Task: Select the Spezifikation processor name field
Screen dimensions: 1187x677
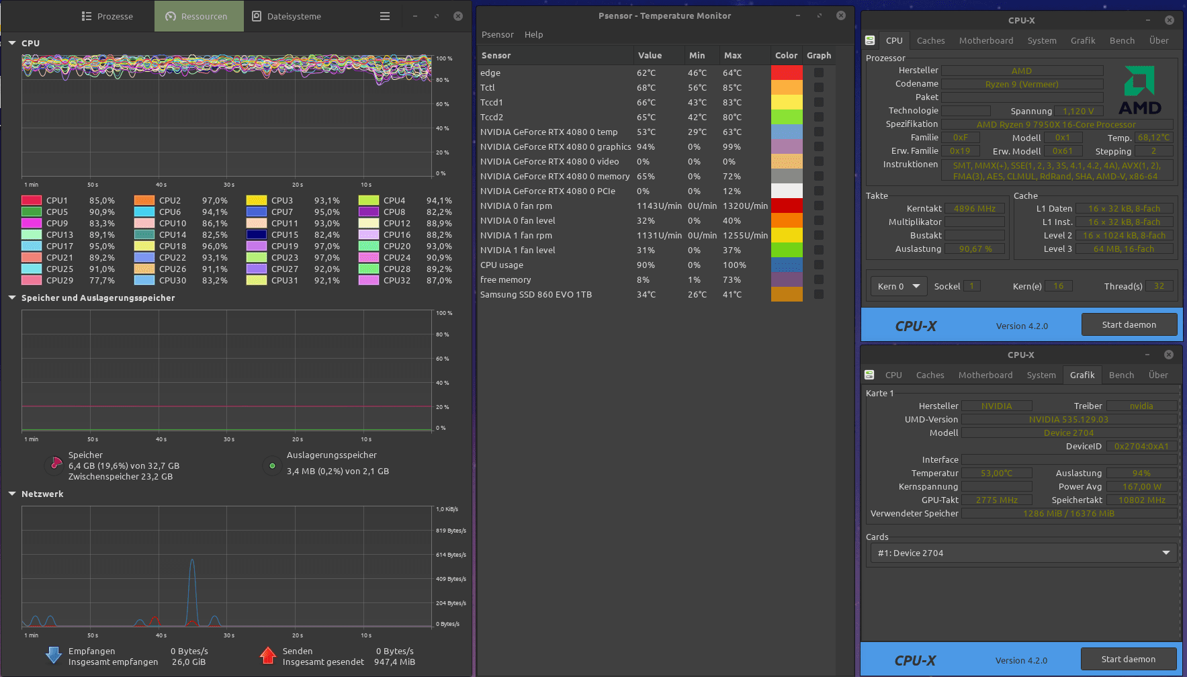Action: [1057, 124]
